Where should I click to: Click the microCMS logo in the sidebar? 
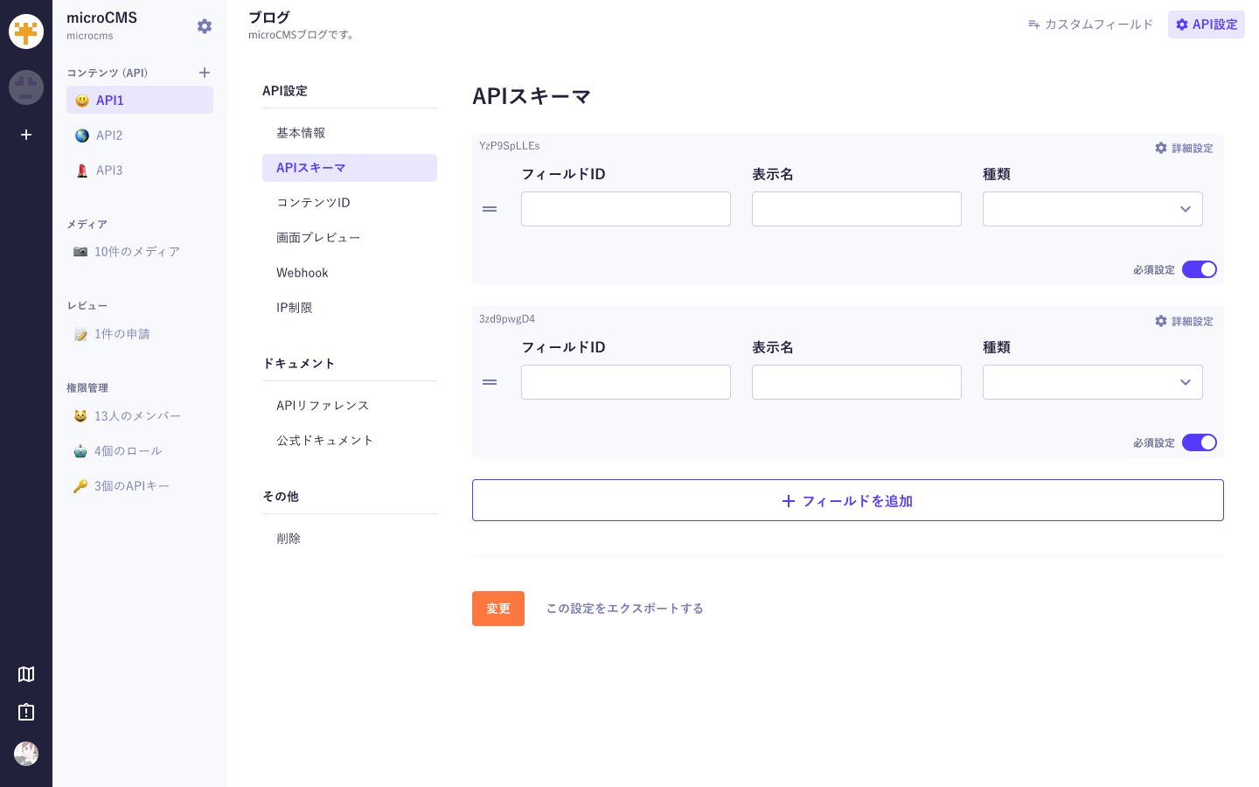pos(26,31)
